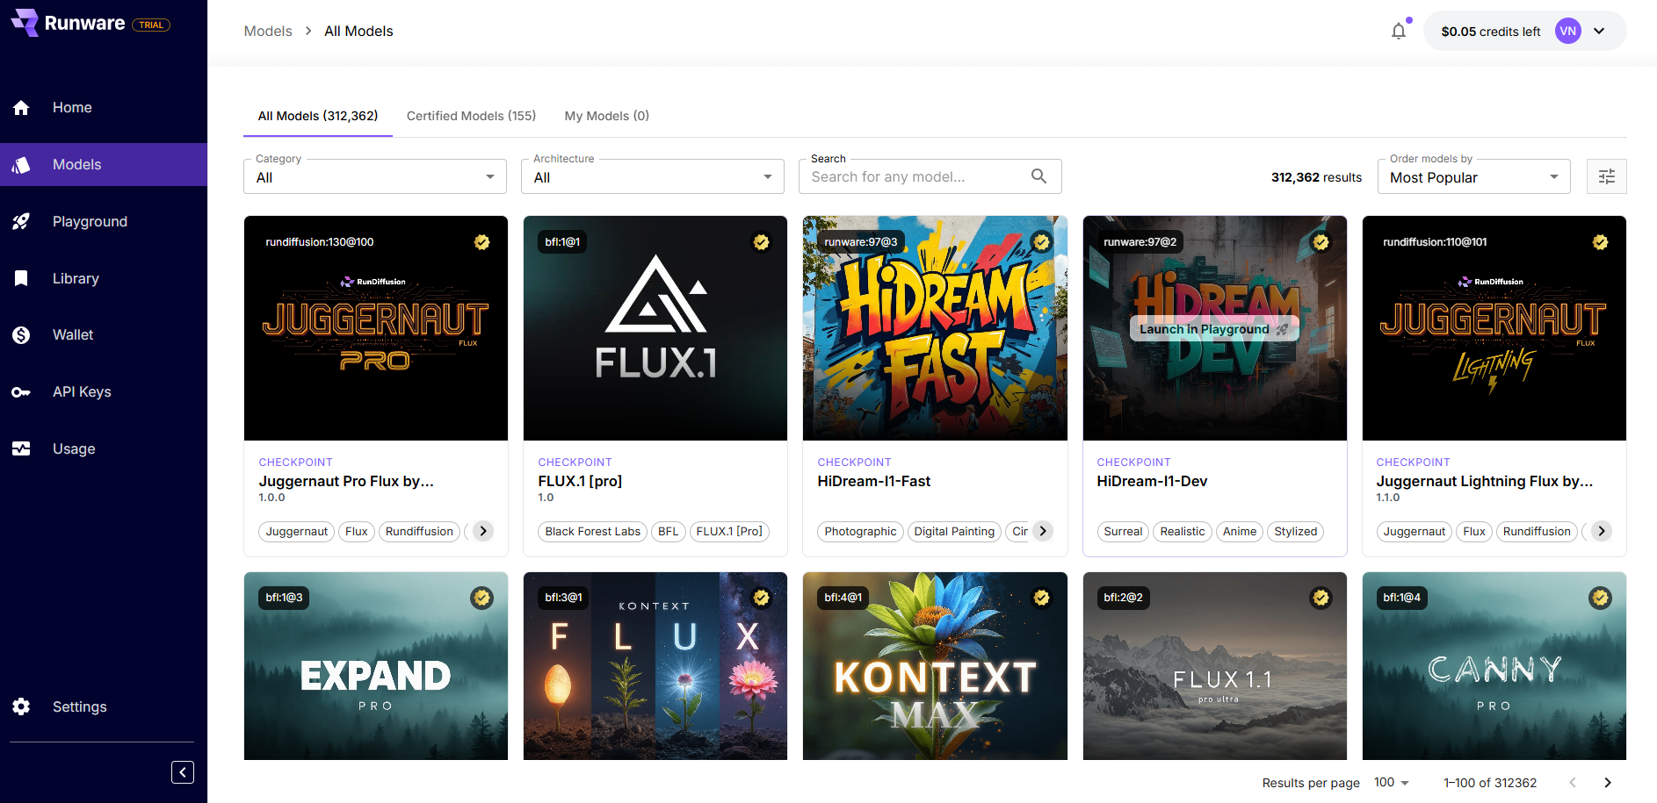Click $0.05 credits left text
The width and height of the screenshot is (1657, 803).
[x=1491, y=32]
